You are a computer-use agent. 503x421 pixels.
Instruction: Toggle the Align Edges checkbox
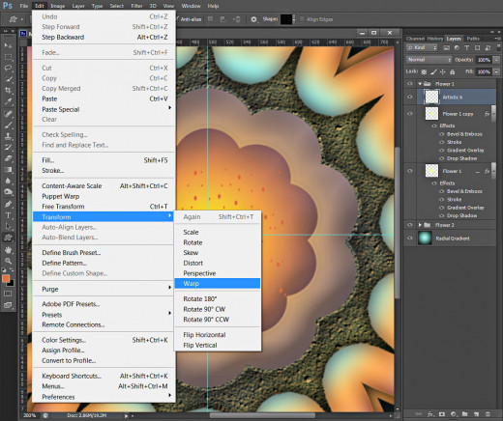point(302,19)
